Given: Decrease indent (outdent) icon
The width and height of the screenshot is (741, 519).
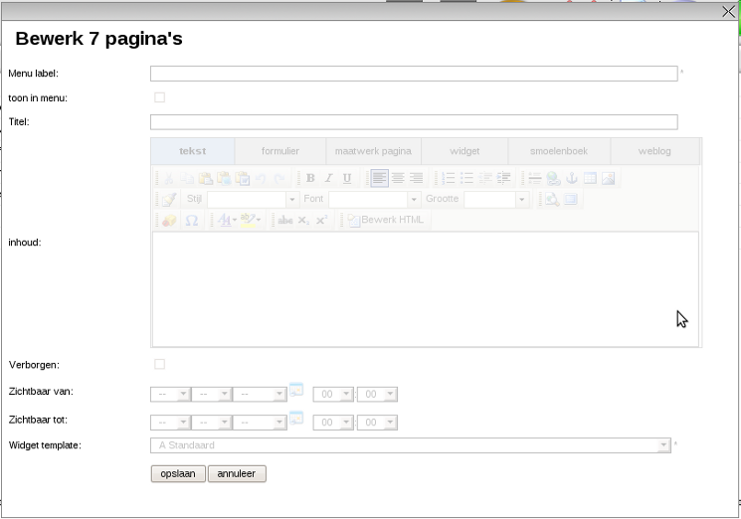Looking at the screenshot, I should pos(485,178).
